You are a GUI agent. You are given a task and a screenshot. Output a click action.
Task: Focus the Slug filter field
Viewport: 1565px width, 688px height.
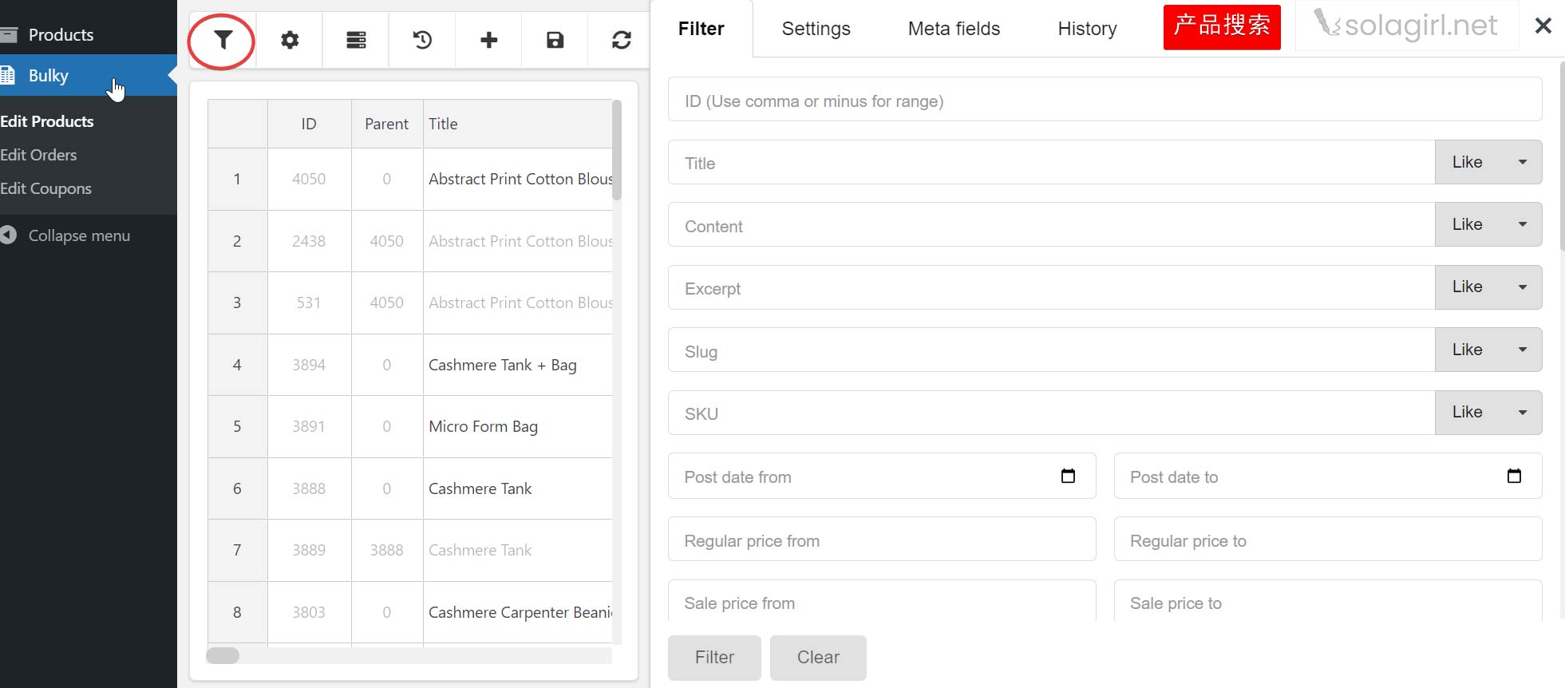coord(1051,350)
